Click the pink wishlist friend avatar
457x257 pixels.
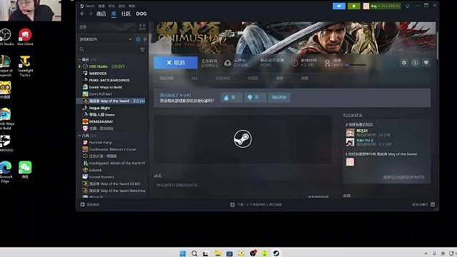[x=350, y=162]
